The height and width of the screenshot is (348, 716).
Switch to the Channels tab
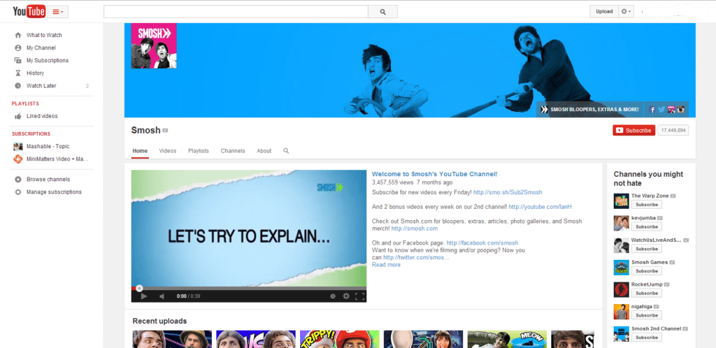[233, 151]
